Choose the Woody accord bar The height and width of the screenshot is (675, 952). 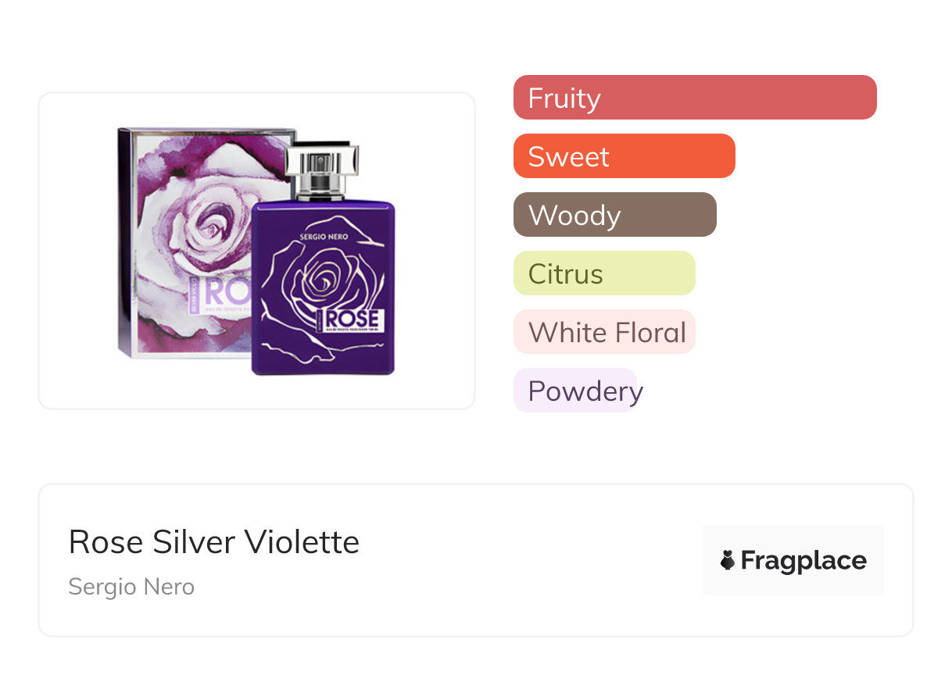pyautogui.click(x=614, y=215)
